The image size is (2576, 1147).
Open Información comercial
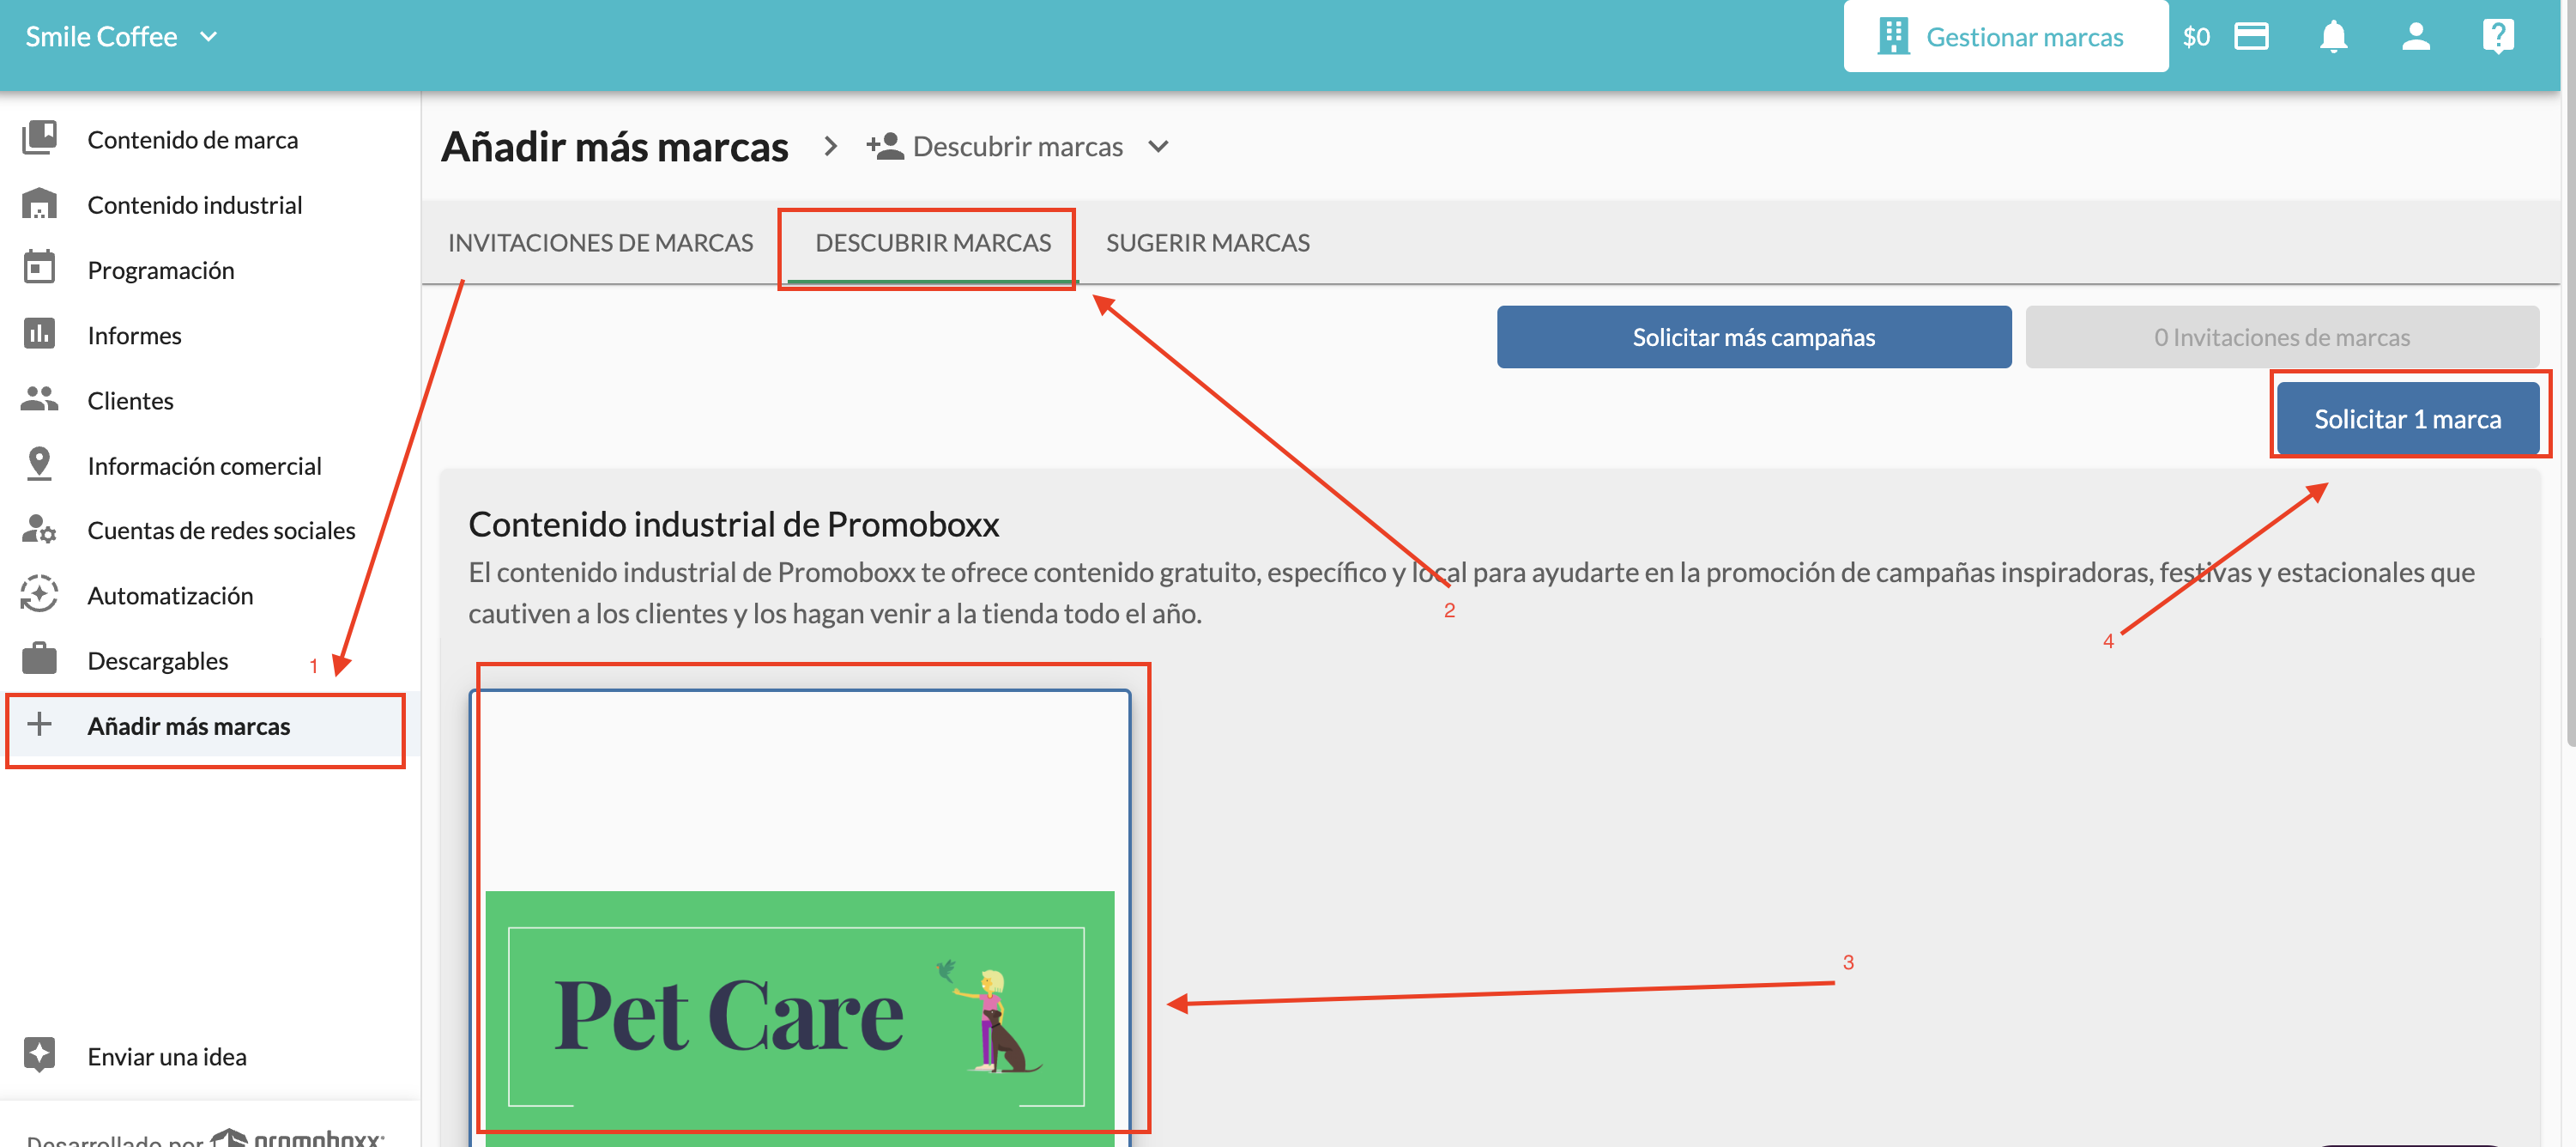[x=204, y=464]
